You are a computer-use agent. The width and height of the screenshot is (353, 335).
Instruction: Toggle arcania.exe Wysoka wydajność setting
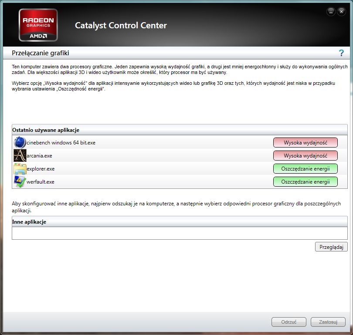coord(305,156)
